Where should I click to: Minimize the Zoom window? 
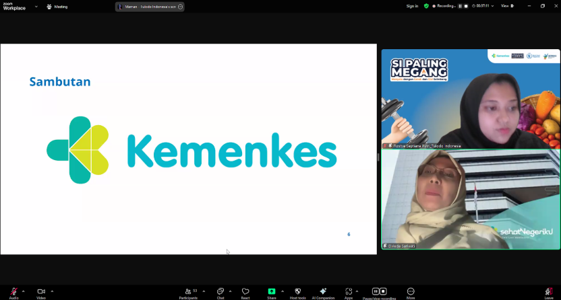[529, 6]
